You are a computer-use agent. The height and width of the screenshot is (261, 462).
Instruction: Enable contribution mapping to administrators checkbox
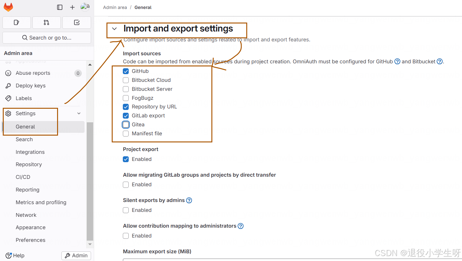tap(126, 236)
